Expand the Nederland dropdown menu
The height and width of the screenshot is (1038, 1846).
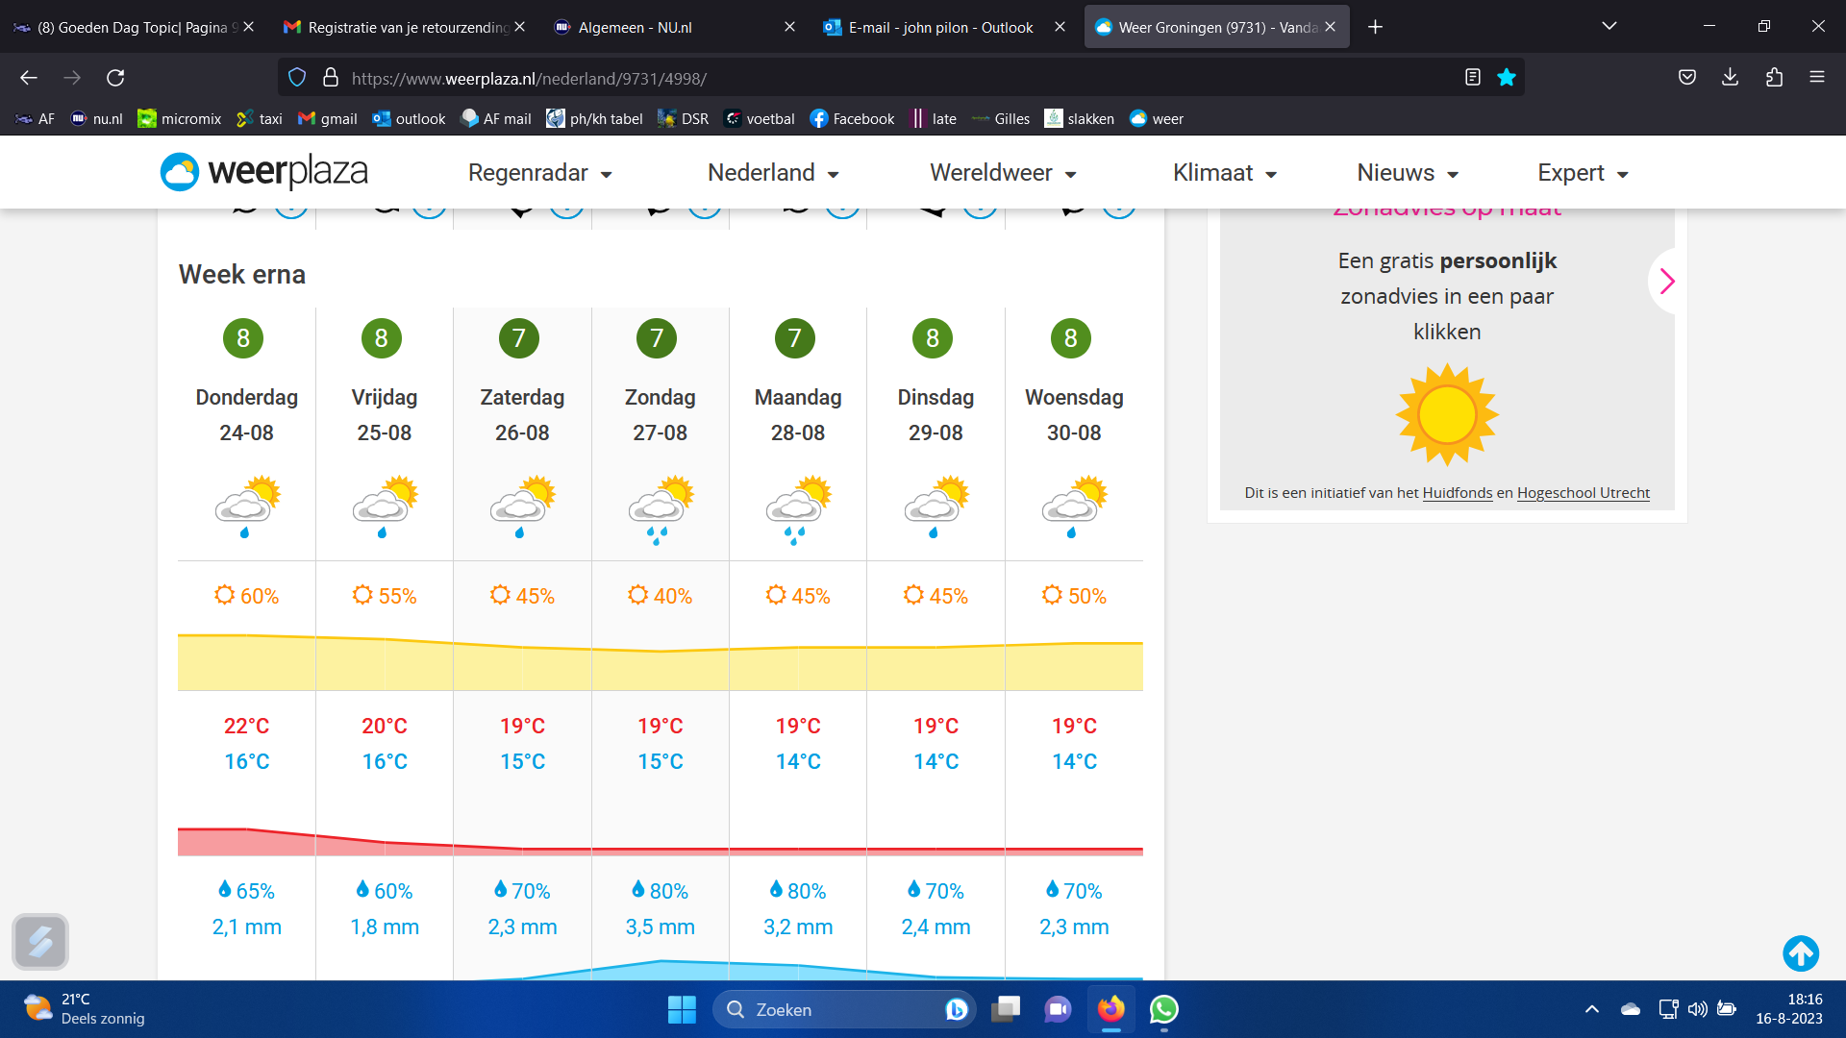coord(773,173)
